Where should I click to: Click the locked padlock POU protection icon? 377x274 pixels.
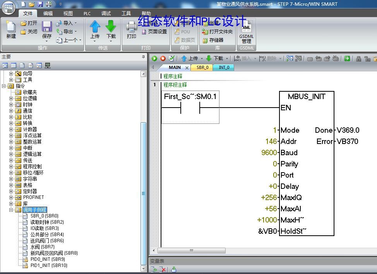pyautogui.click(x=358, y=58)
